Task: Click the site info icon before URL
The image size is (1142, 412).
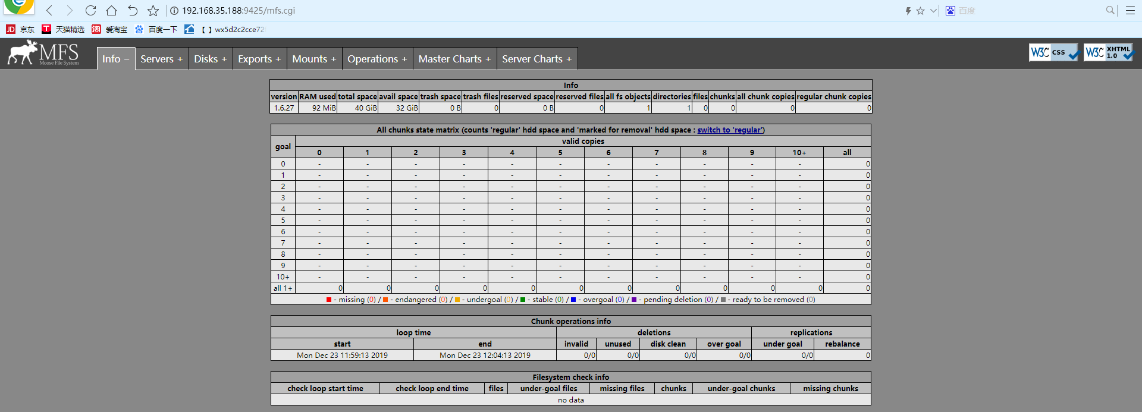Action: (174, 11)
